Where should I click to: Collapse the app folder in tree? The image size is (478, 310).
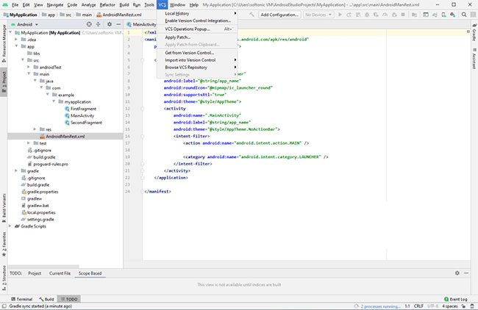coord(16,46)
